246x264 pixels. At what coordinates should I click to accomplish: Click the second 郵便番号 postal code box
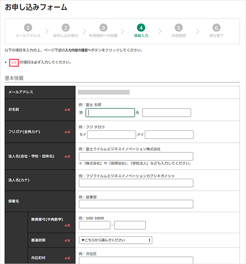point(130,225)
